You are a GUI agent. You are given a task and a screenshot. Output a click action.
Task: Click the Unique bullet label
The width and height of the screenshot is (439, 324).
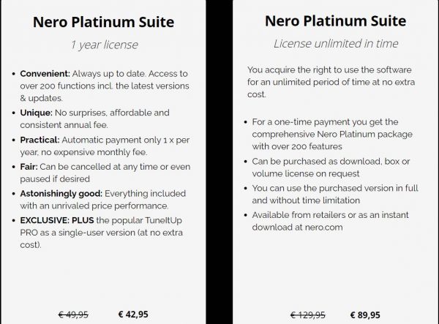pos(36,113)
